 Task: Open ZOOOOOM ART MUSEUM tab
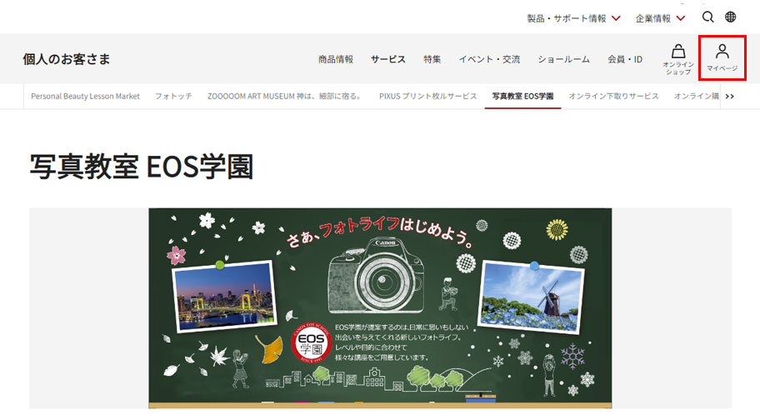tap(285, 97)
